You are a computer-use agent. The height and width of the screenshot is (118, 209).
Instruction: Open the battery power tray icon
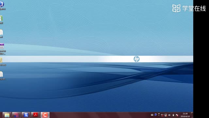click(x=173, y=115)
